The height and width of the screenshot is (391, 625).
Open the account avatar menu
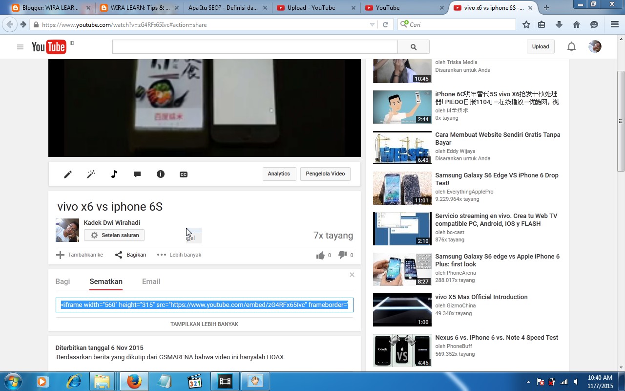coord(595,46)
